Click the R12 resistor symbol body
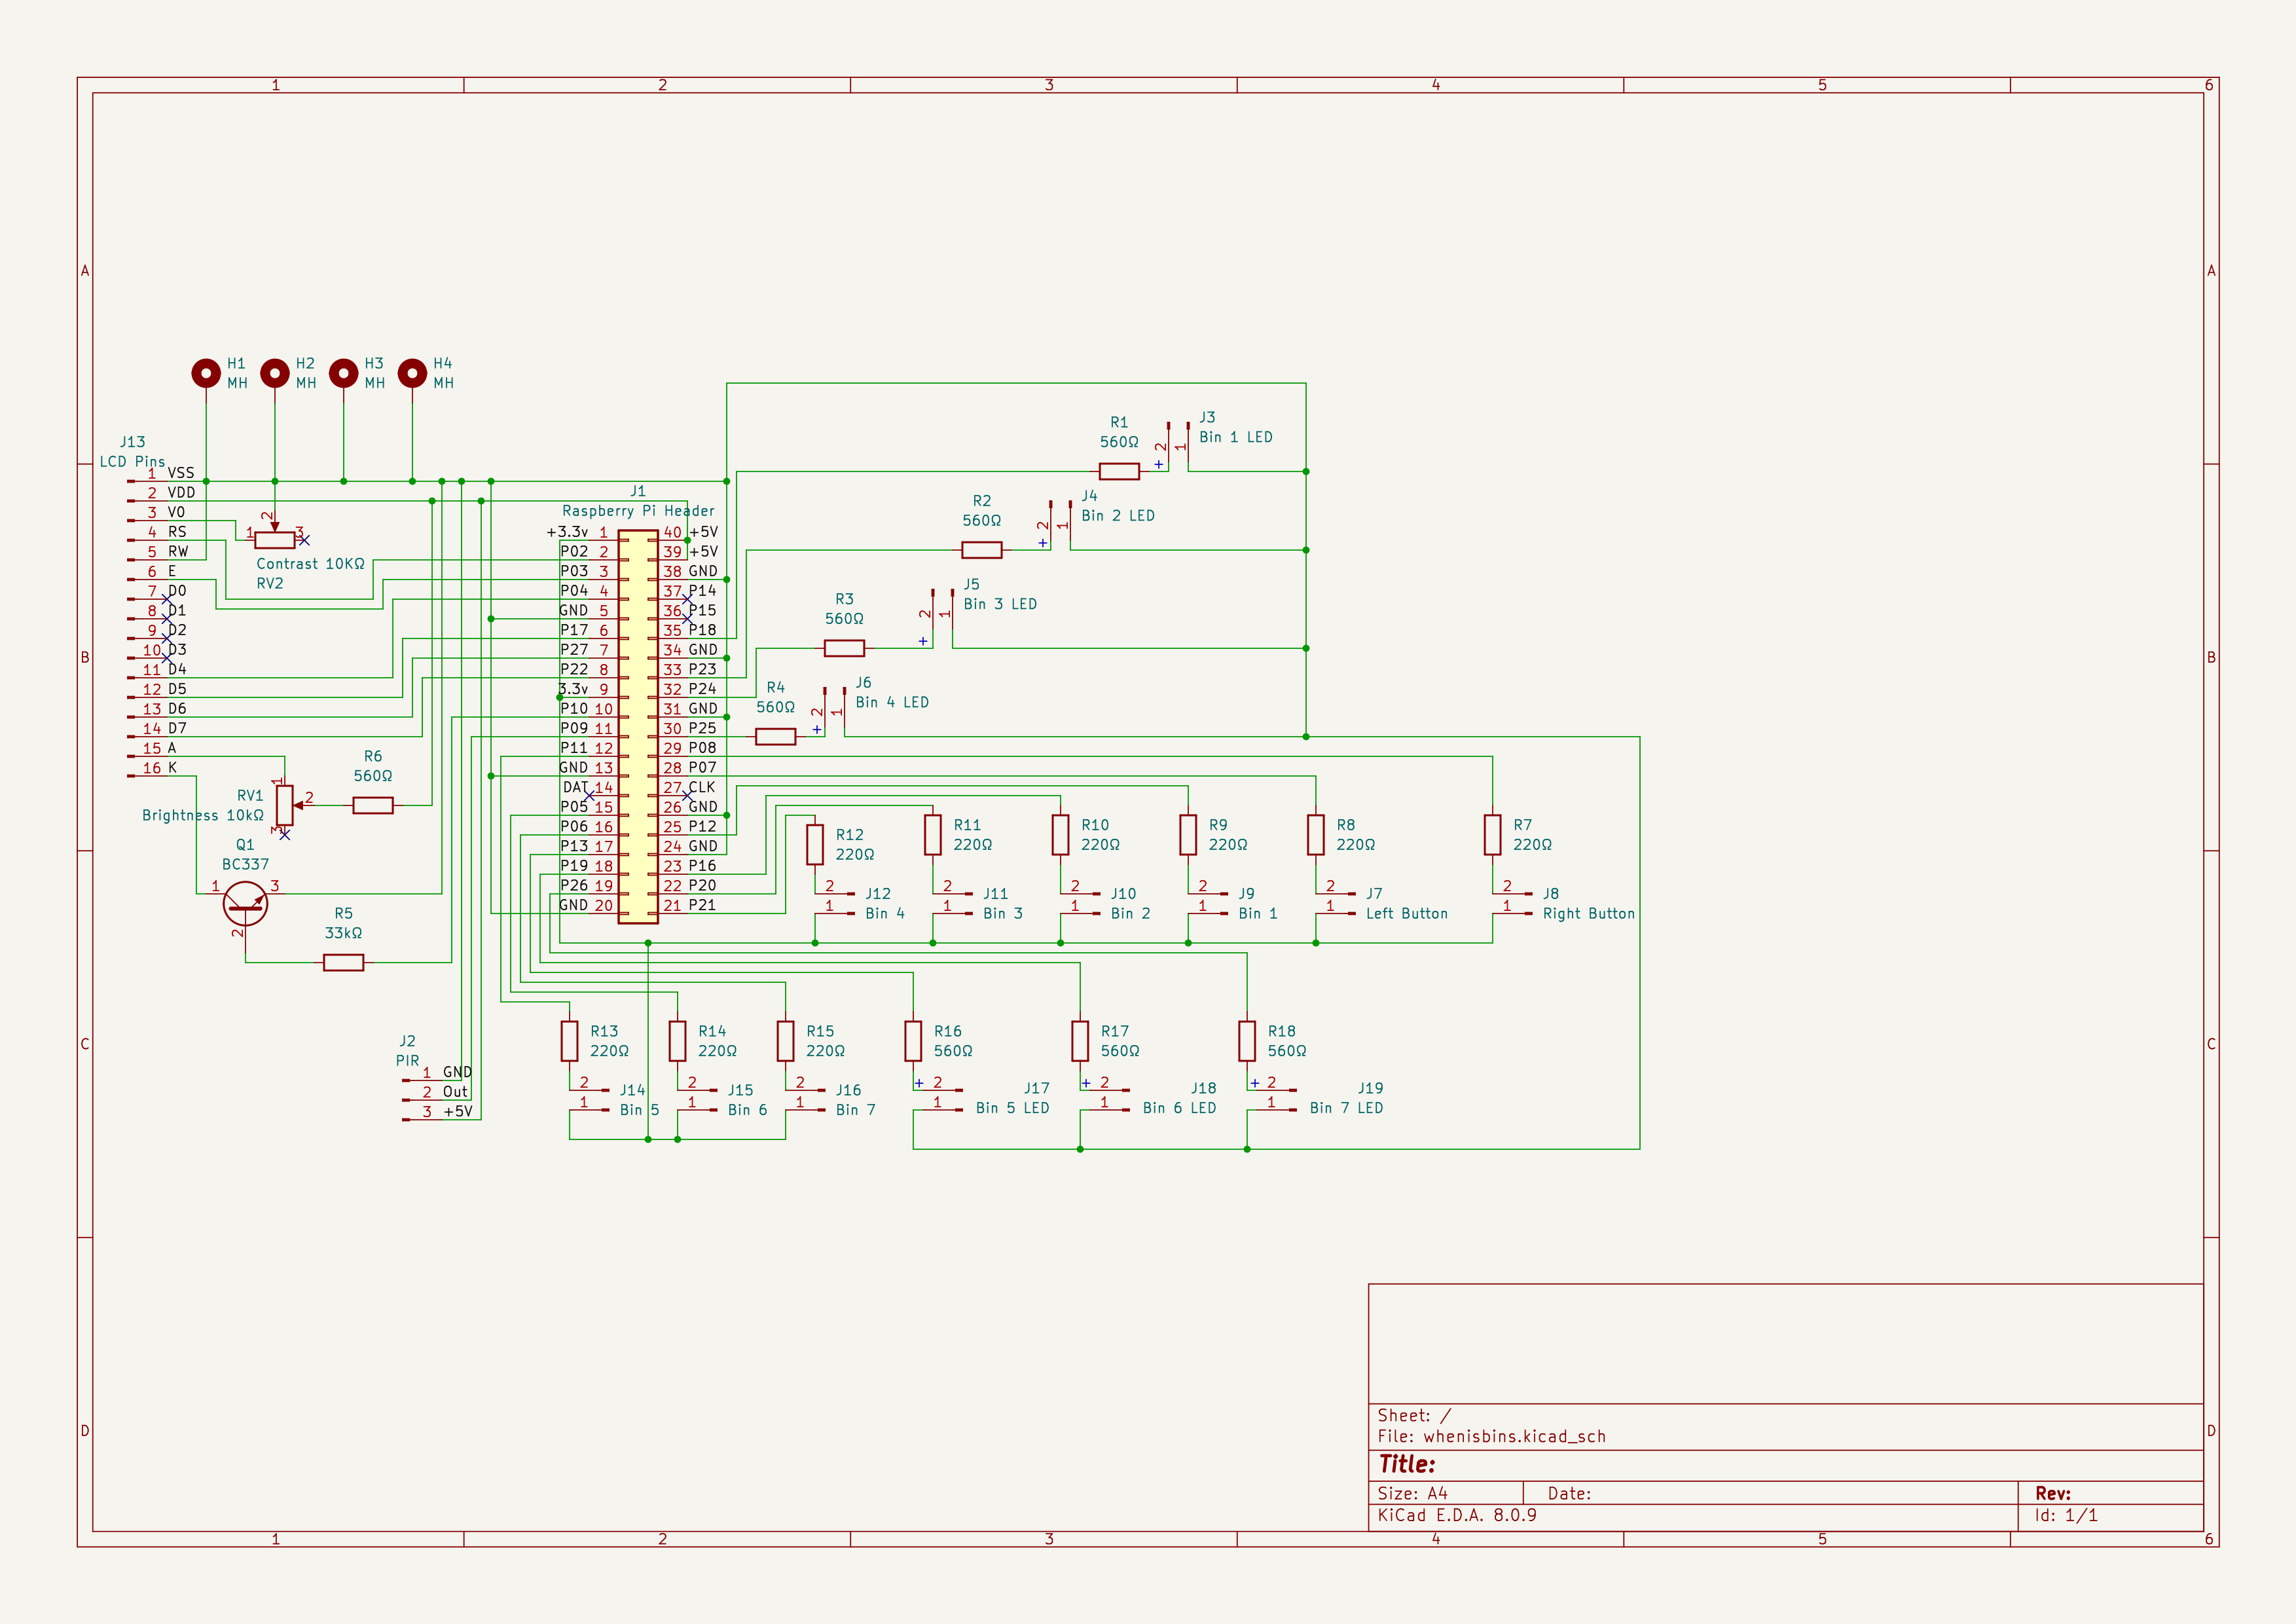Screen dimensions: 2296x1624 point(815,845)
